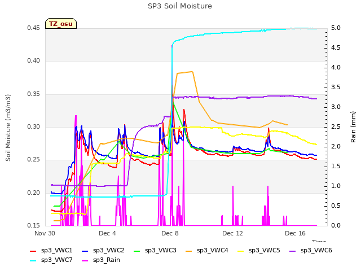Click the Dec 12 x-axis tick label
This screenshot has height=271, width=361.
tap(232, 233)
